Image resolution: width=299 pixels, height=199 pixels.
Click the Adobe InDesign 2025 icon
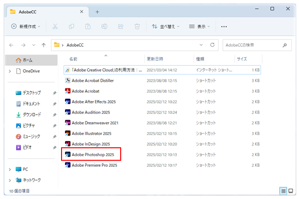68,144
